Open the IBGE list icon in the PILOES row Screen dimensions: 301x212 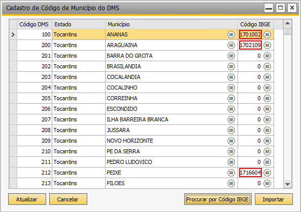[267, 184]
